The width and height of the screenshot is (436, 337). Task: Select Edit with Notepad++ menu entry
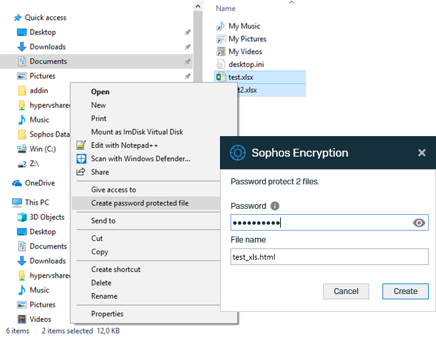coord(124,145)
